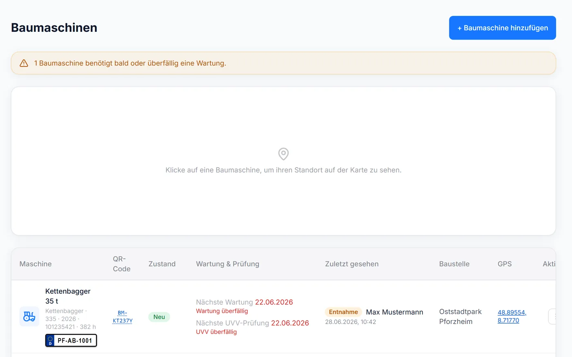This screenshot has width=572, height=357.
Task: Click the Maschine column header
Action: (36, 264)
